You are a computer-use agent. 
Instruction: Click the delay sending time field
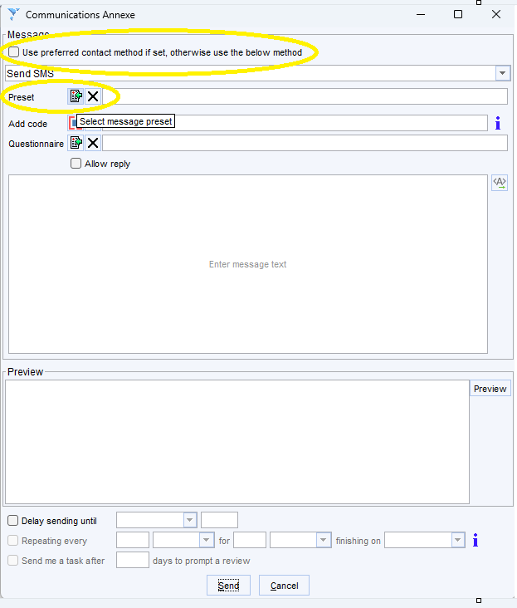point(219,520)
